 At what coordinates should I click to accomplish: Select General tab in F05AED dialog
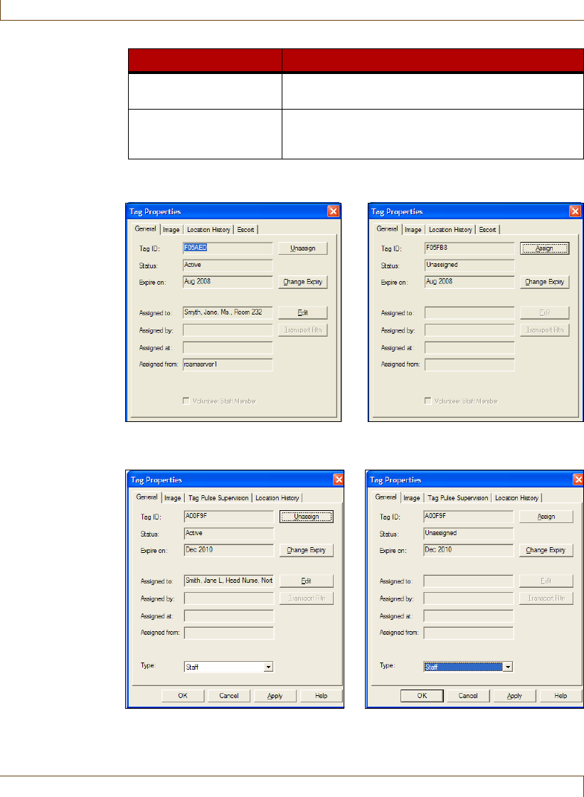145,228
